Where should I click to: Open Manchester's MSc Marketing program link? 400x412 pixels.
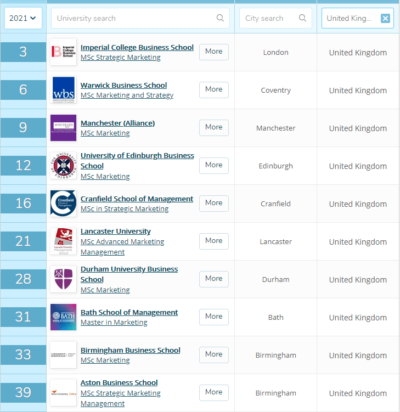point(105,133)
